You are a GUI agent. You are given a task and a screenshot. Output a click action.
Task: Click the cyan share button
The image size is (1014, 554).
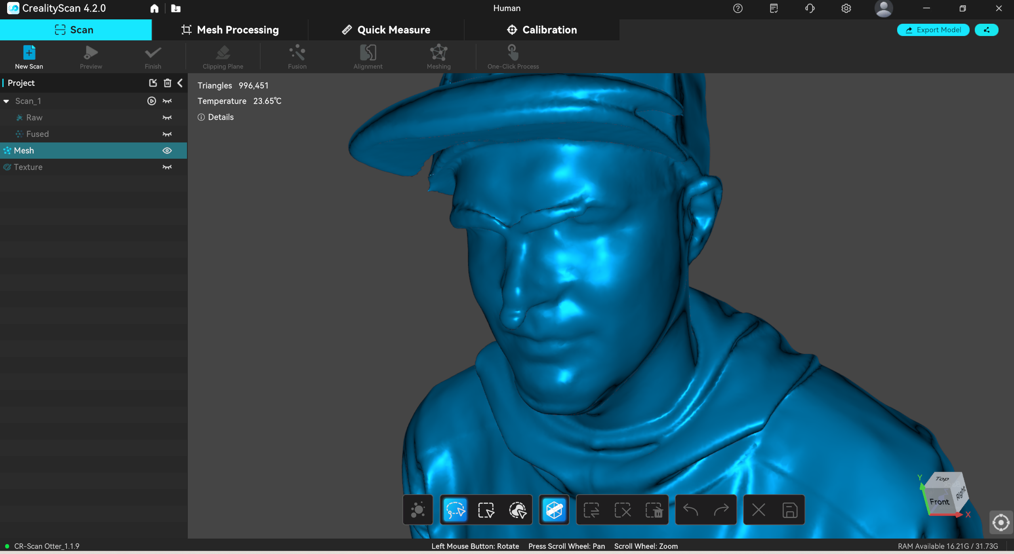986,30
